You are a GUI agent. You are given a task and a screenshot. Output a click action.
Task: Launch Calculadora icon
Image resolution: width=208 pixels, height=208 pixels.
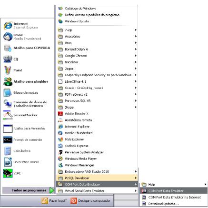pos(8,151)
